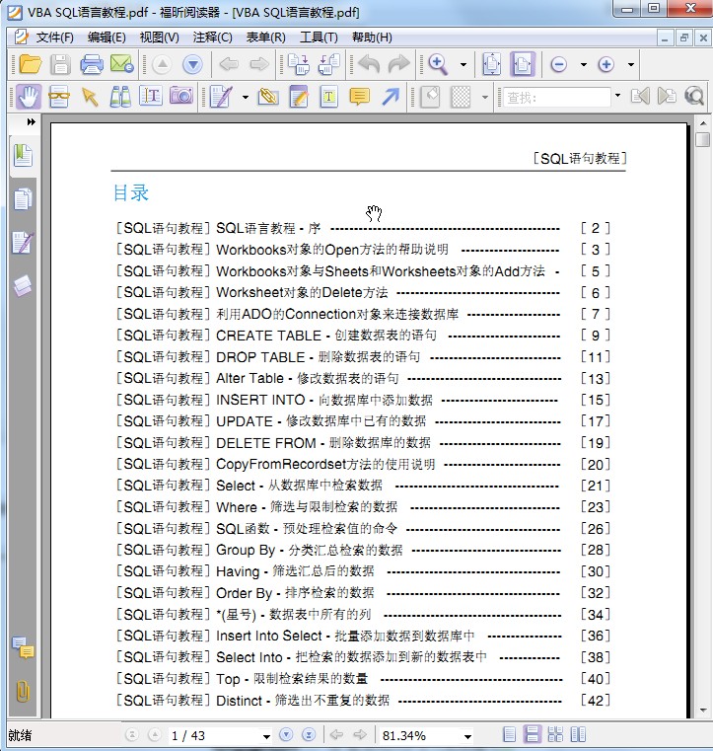Image resolution: width=713 pixels, height=751 pixels.
Task: Open the Layers panel in sidebar
Action: point(23,286)
